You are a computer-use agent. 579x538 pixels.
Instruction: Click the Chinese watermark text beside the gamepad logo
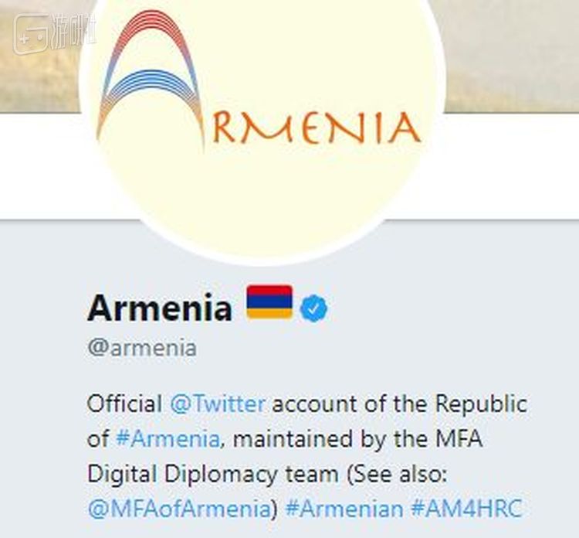pyautogui.click(x=73, y=32)
